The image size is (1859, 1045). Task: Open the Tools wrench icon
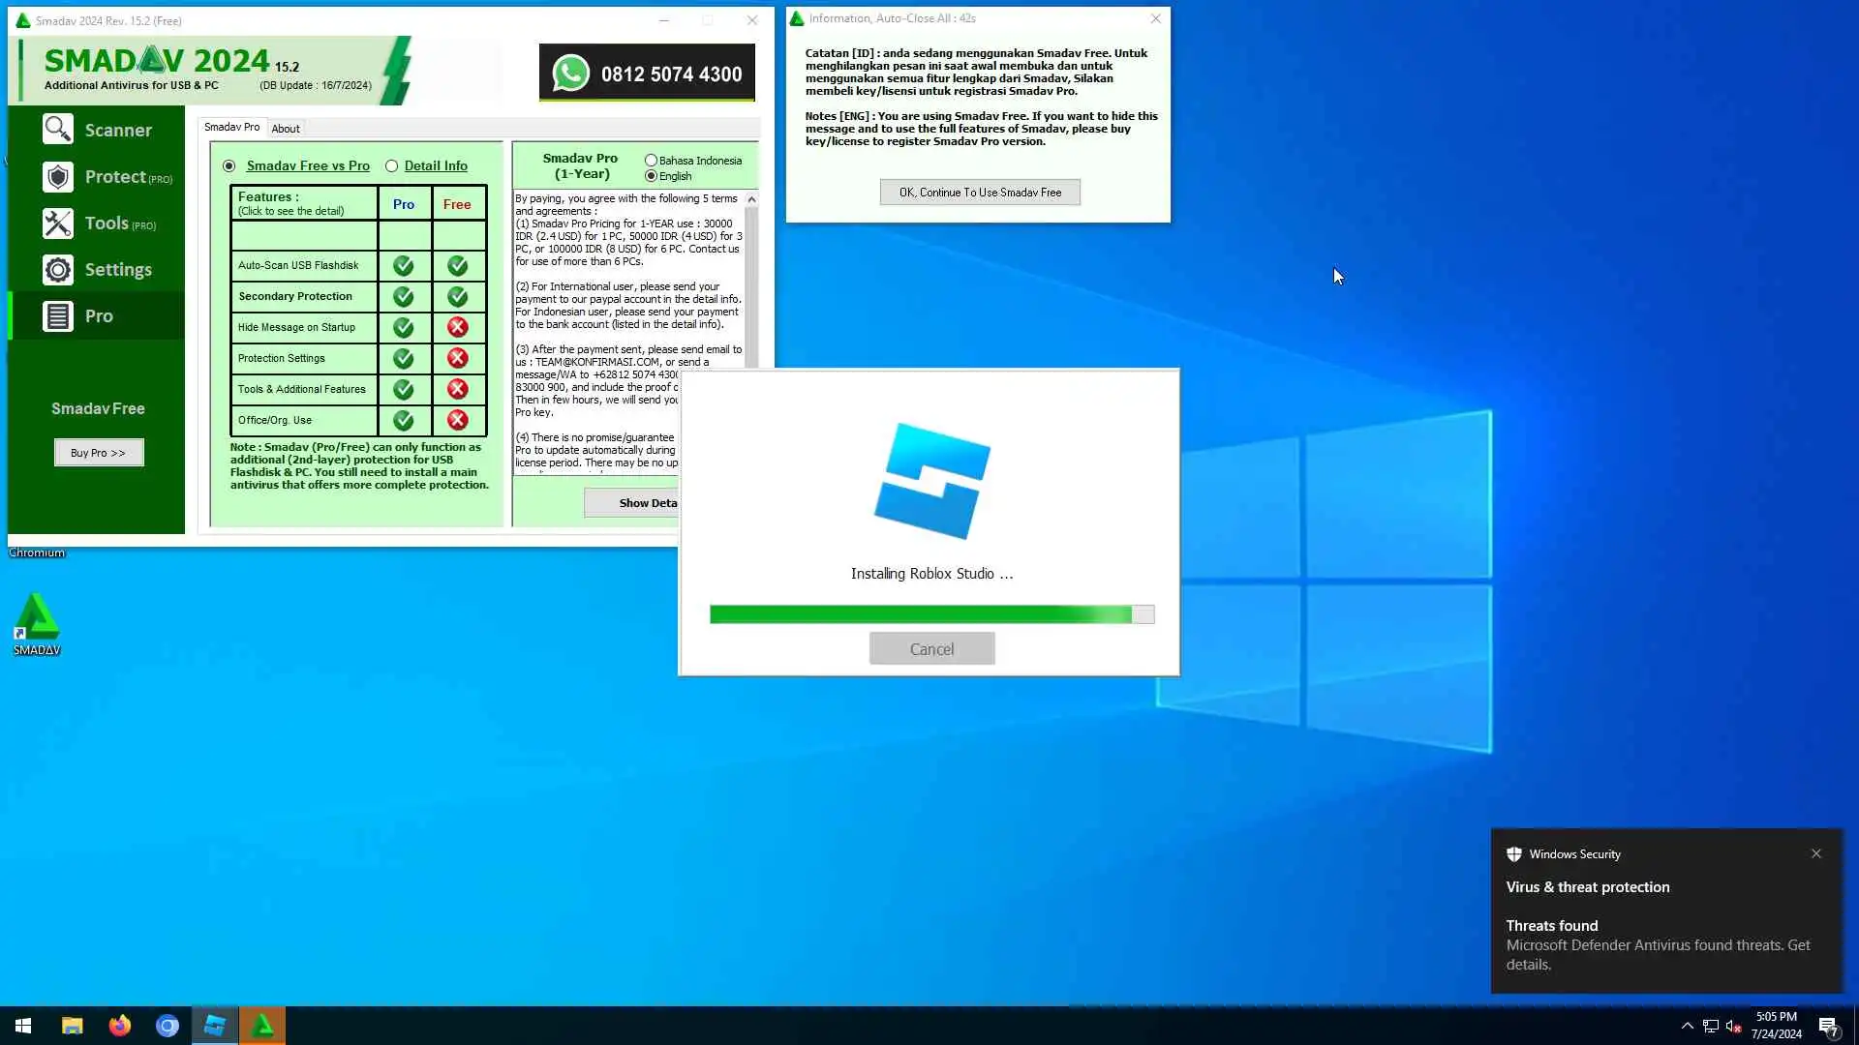coord(58,224)
